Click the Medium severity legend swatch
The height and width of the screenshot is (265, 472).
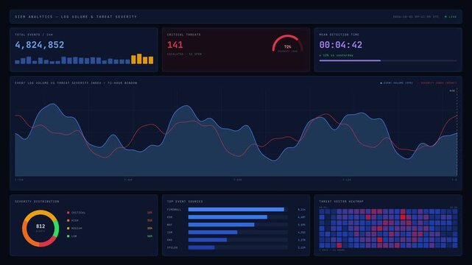point(68,228)
